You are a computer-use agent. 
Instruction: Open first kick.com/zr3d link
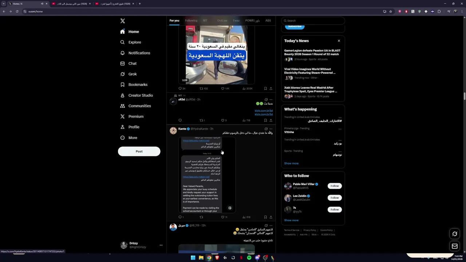pos(264,111)
